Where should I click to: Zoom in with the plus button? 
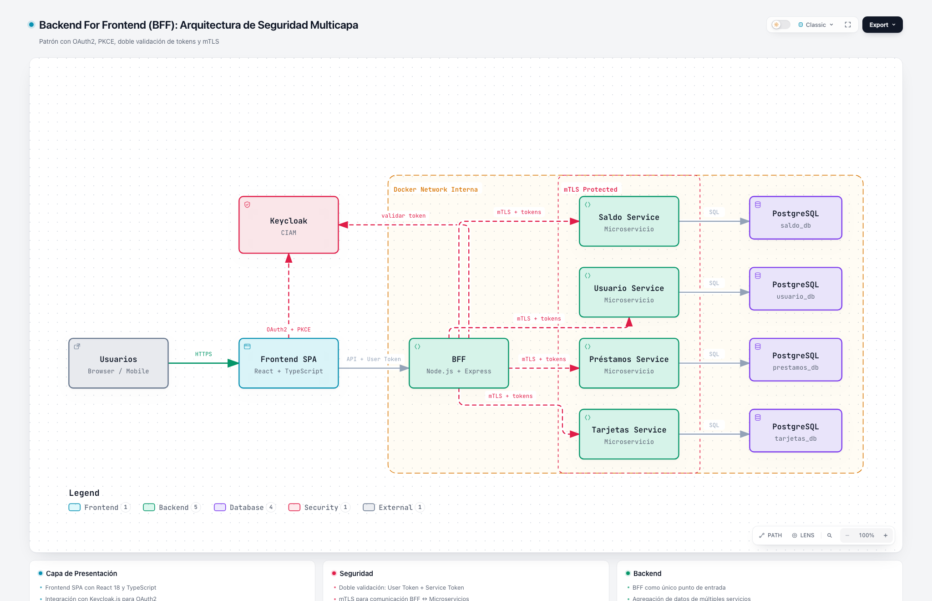coord(886,535)
